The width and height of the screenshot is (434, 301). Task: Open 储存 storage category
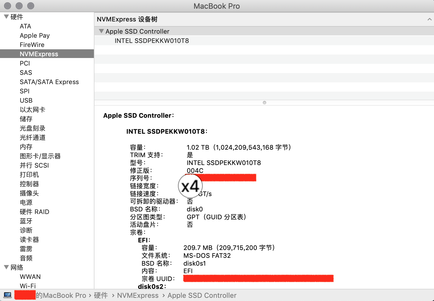[26, 119]
